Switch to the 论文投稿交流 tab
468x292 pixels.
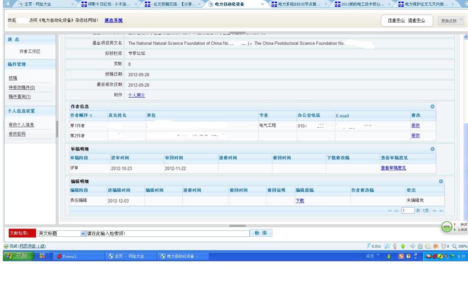click(174, 4)
